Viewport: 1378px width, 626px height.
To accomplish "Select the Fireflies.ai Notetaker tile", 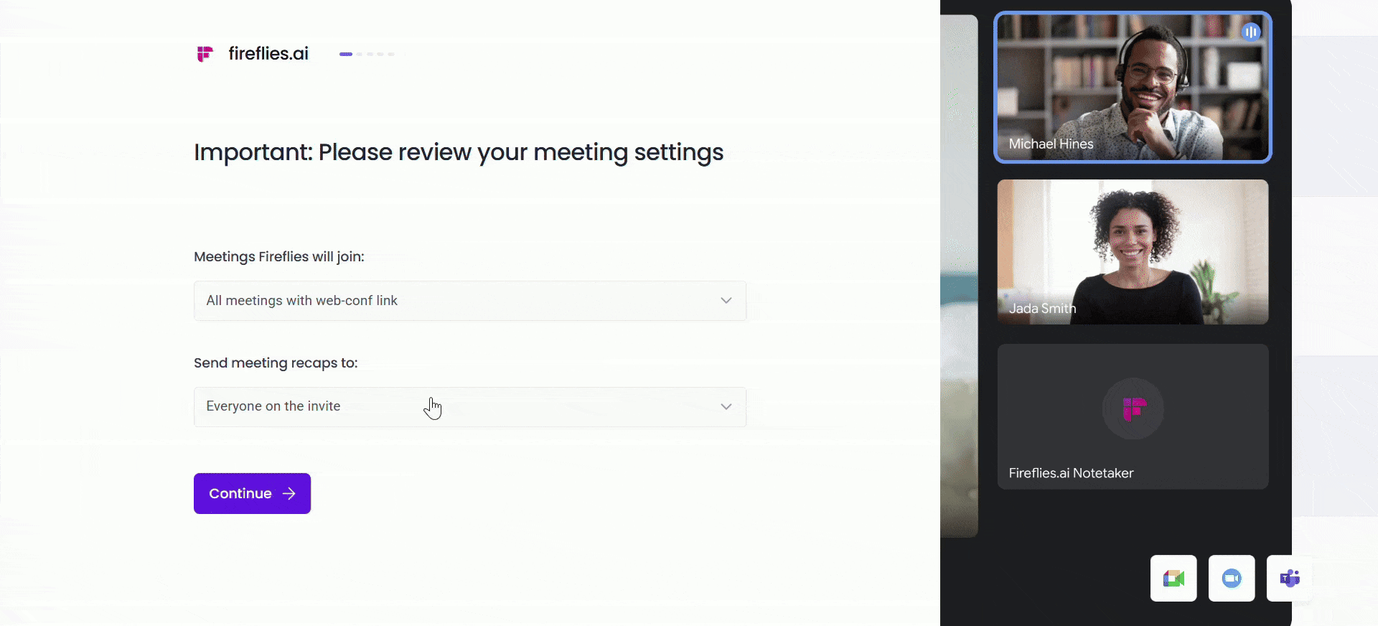I will (x=1133, y=416).
